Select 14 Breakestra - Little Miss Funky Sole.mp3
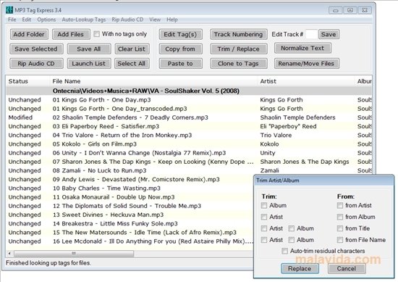Screen dimensions: 398x282 tap(130, 224)
